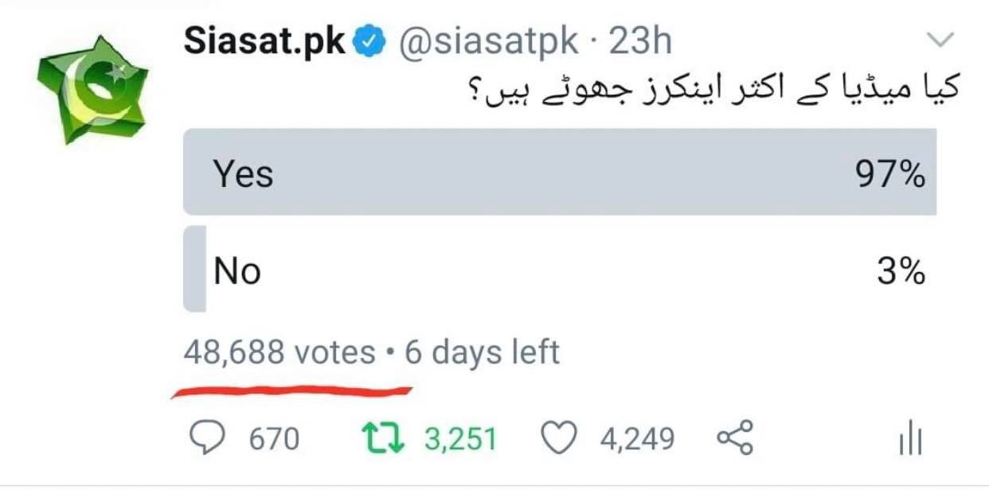Click the 670 replies count

(275, 439)
